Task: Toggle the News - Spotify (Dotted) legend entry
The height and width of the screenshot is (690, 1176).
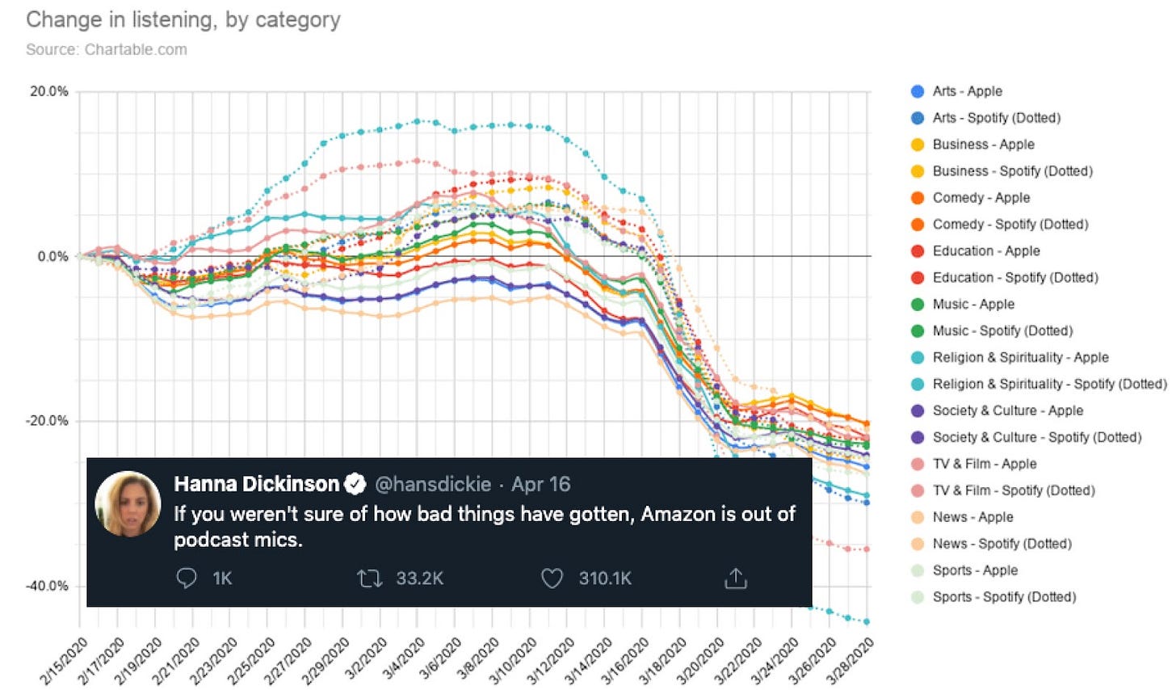Action: click(x=991, y=545)
